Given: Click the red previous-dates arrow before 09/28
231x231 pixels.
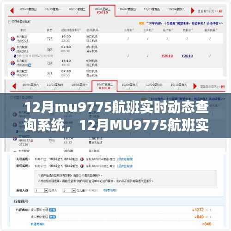Looking at the screenshot, I should tap(12, 11).
